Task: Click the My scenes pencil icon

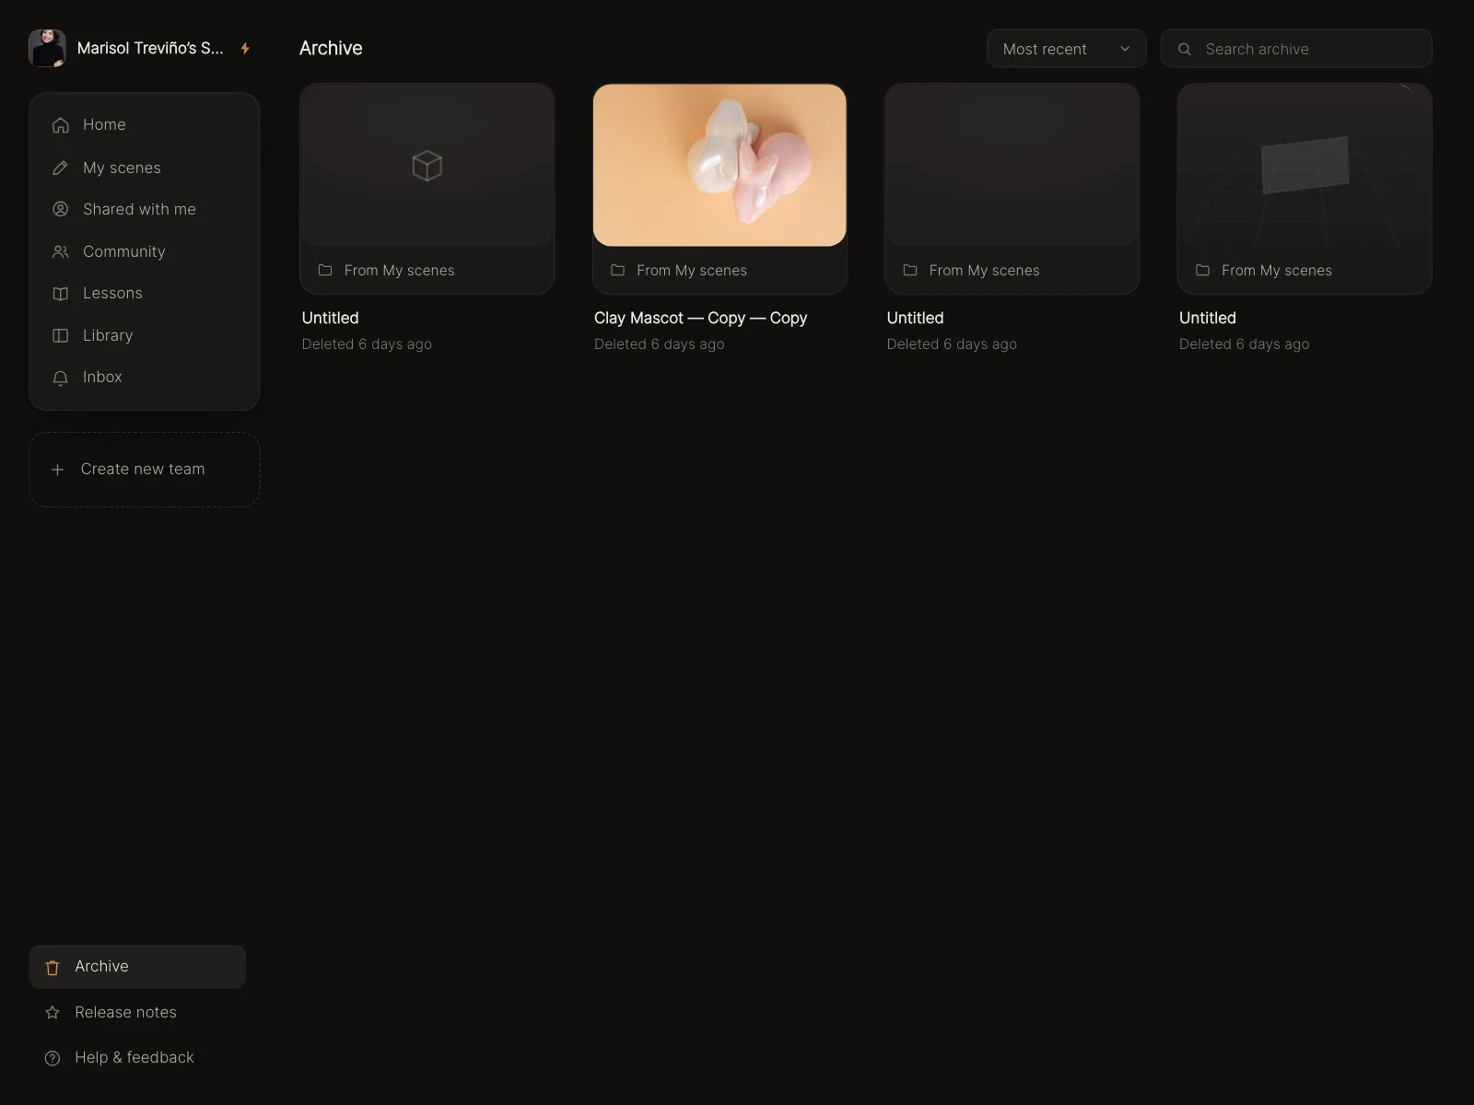Action: coord(61,168)
